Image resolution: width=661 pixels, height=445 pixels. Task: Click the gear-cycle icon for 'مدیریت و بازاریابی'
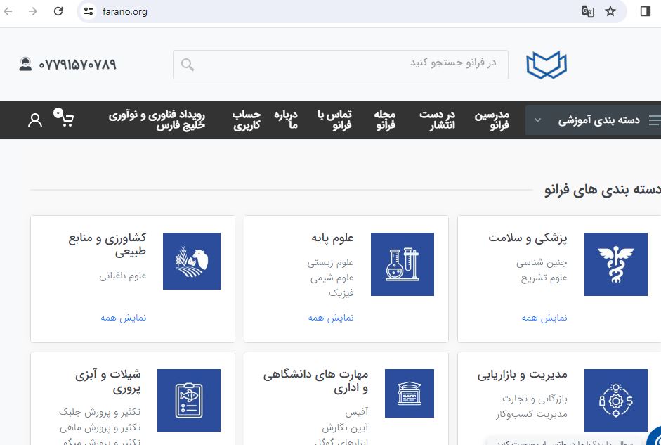[x=616, y=401]
